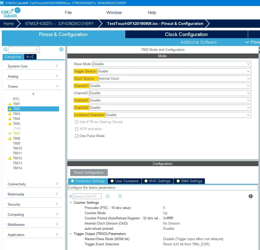This screenshot has width=260, height=250.
Task: Open the Window menu
Action: [114, 13]
